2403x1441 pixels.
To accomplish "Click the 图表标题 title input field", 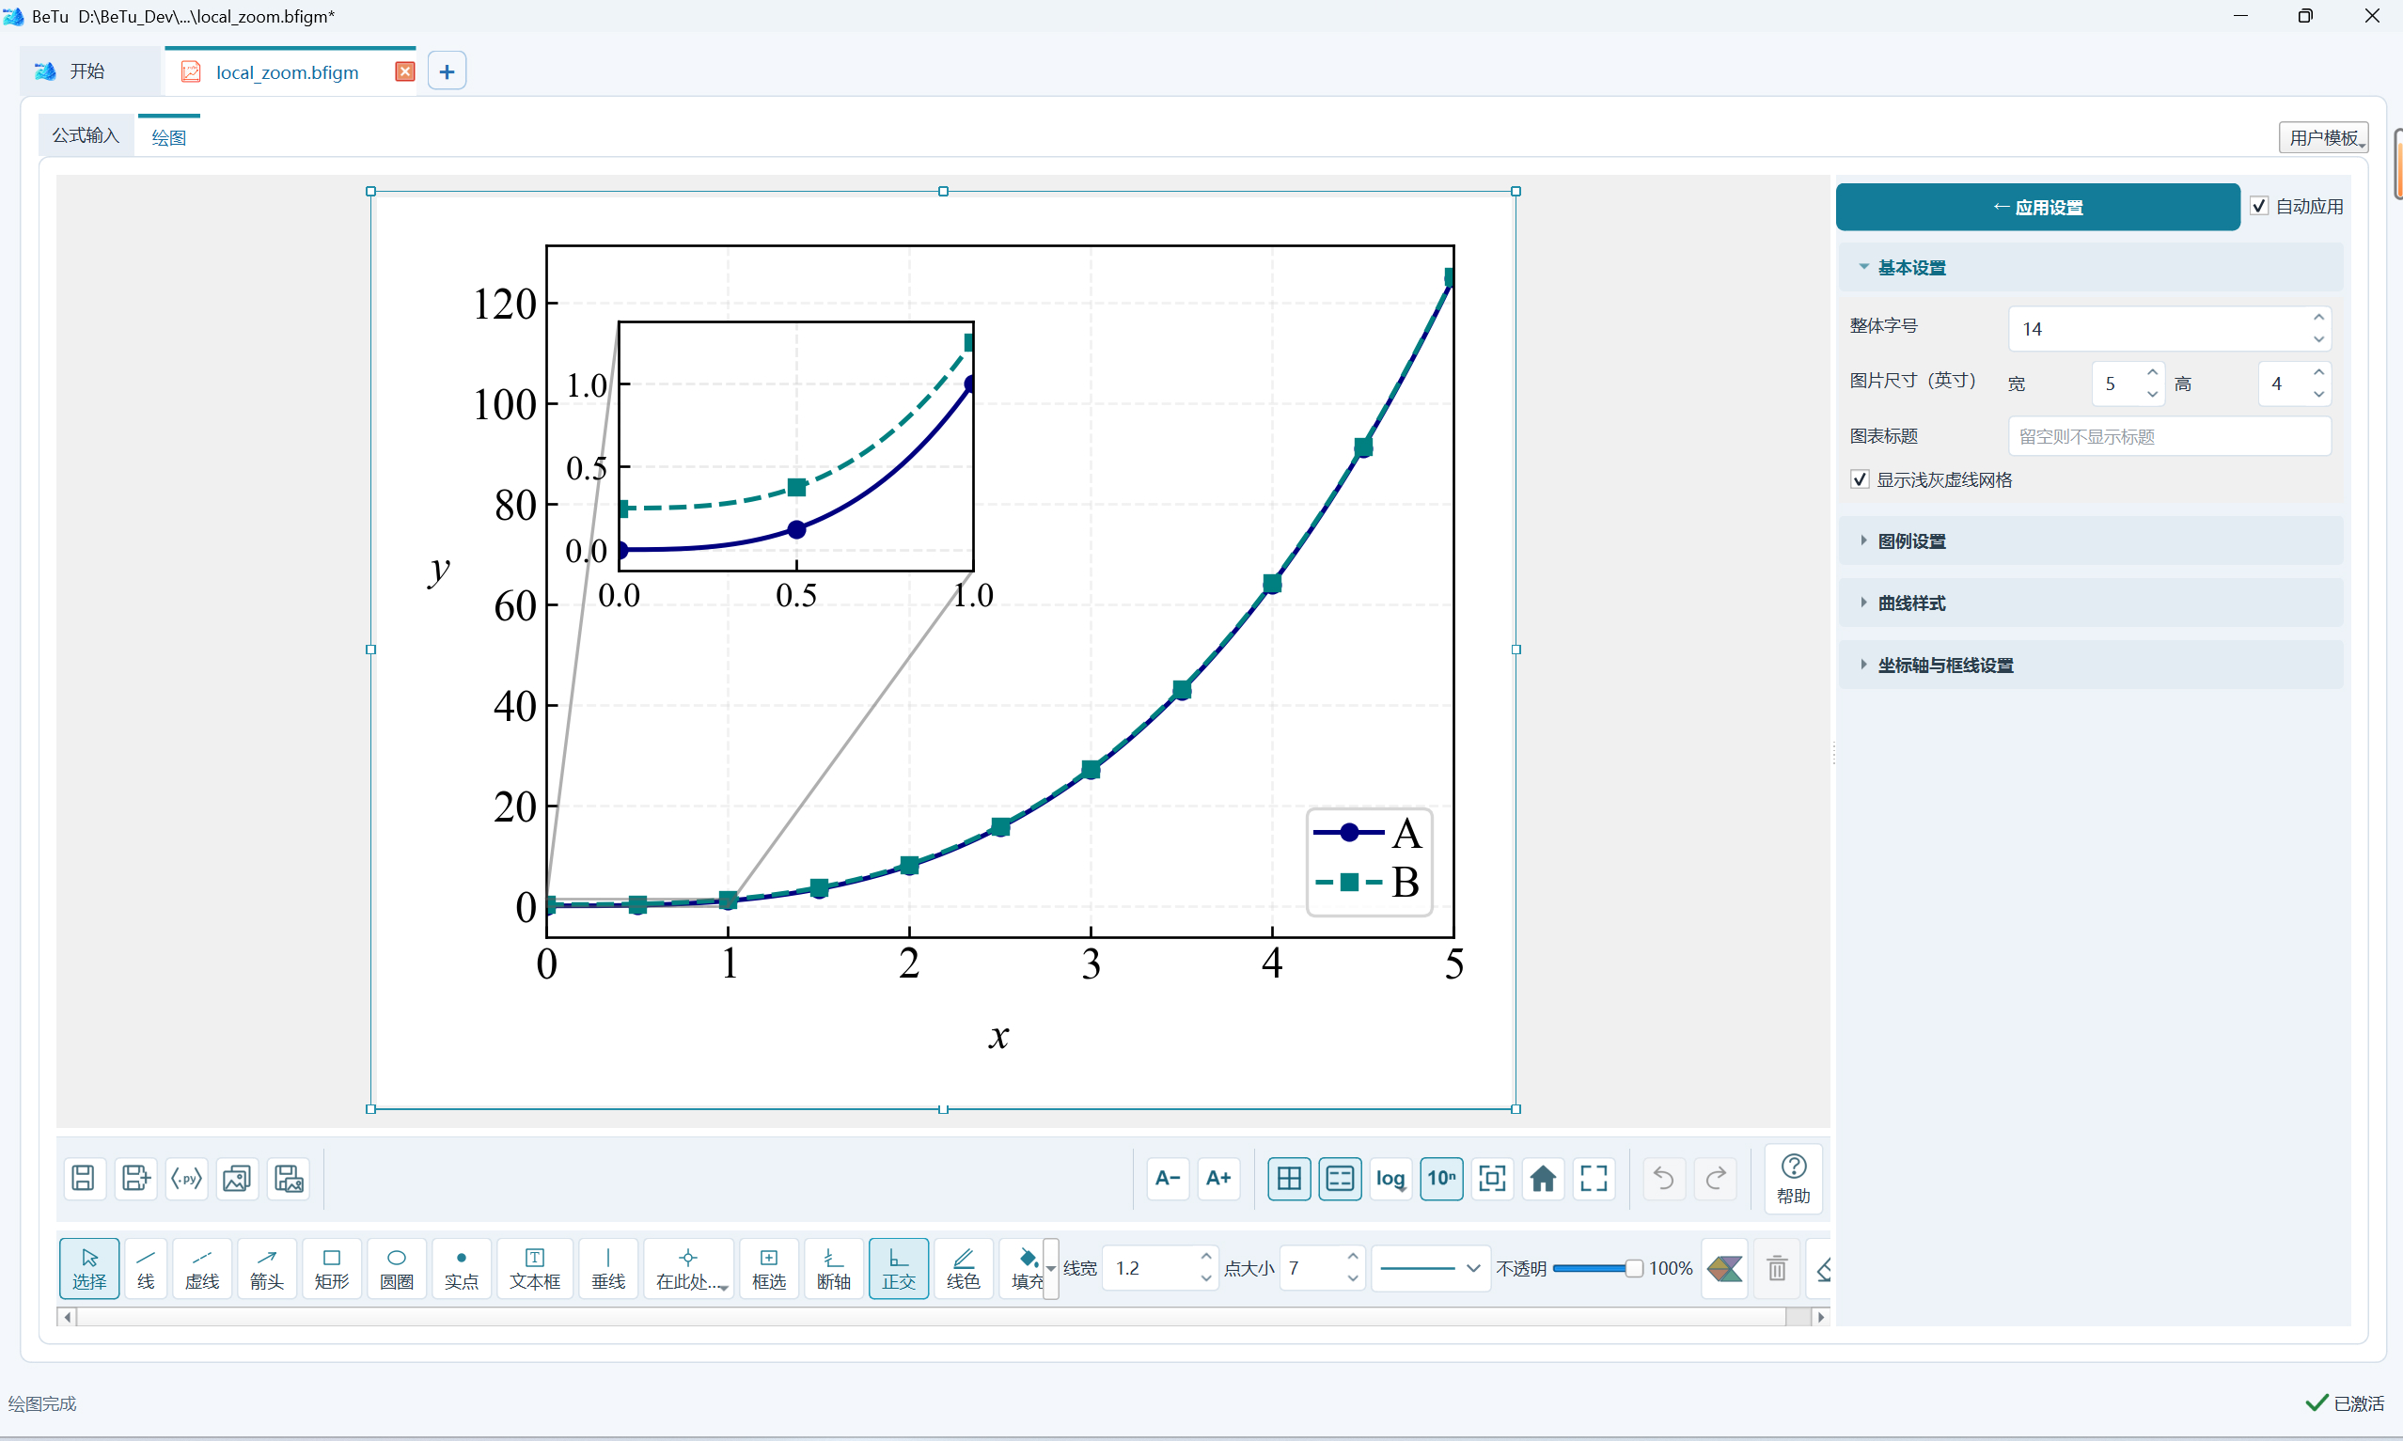I will [x=2169, y=436].
